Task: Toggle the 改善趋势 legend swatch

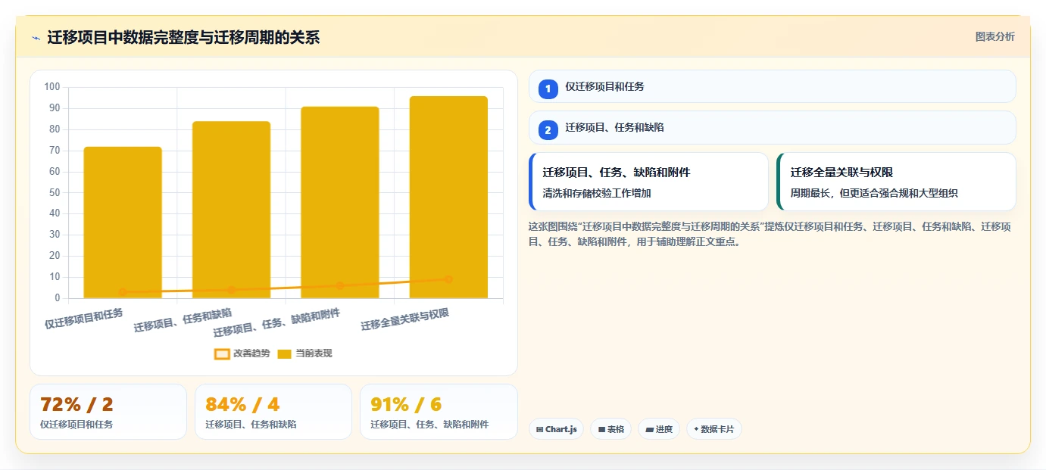Action: click(x=222, y=353)
